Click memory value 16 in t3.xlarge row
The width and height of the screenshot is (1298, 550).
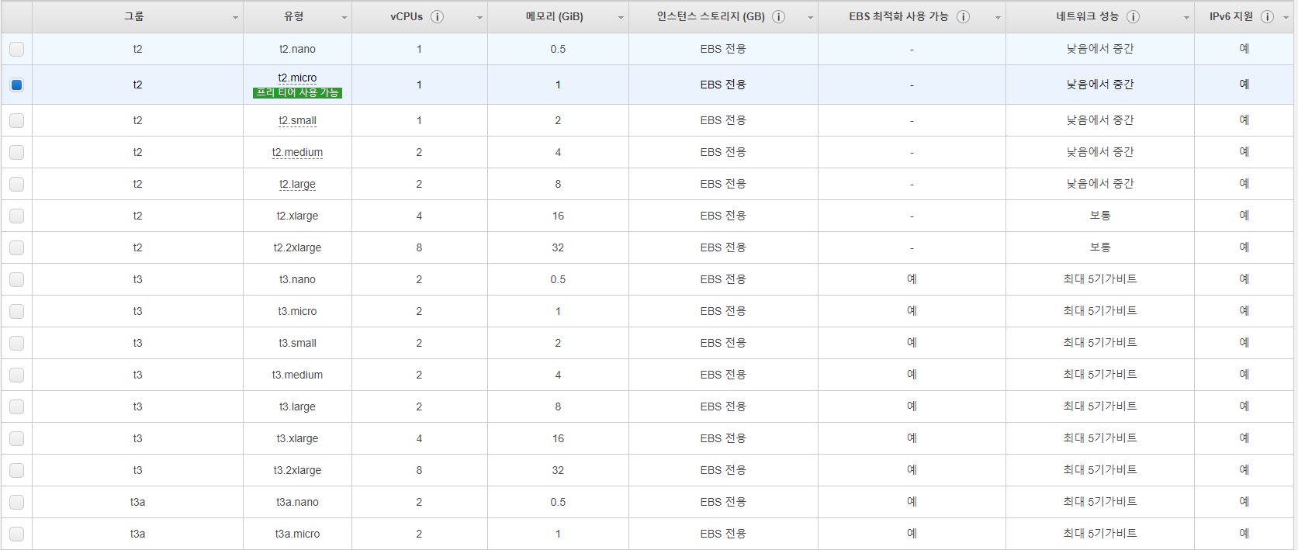pyautogui.click(x=558, y=438)
